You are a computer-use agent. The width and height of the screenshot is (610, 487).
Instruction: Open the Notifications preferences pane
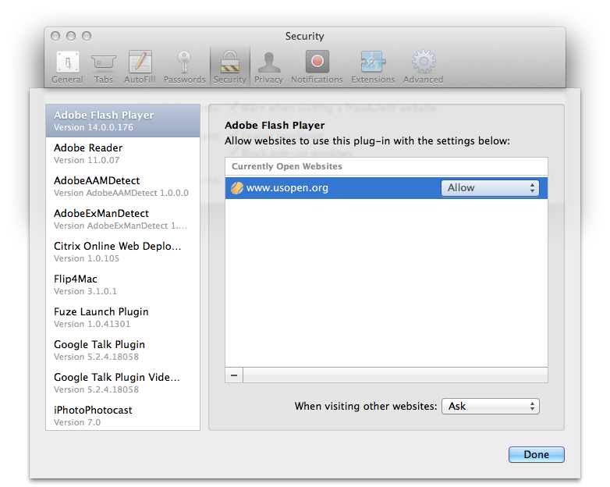click(317, 67)
